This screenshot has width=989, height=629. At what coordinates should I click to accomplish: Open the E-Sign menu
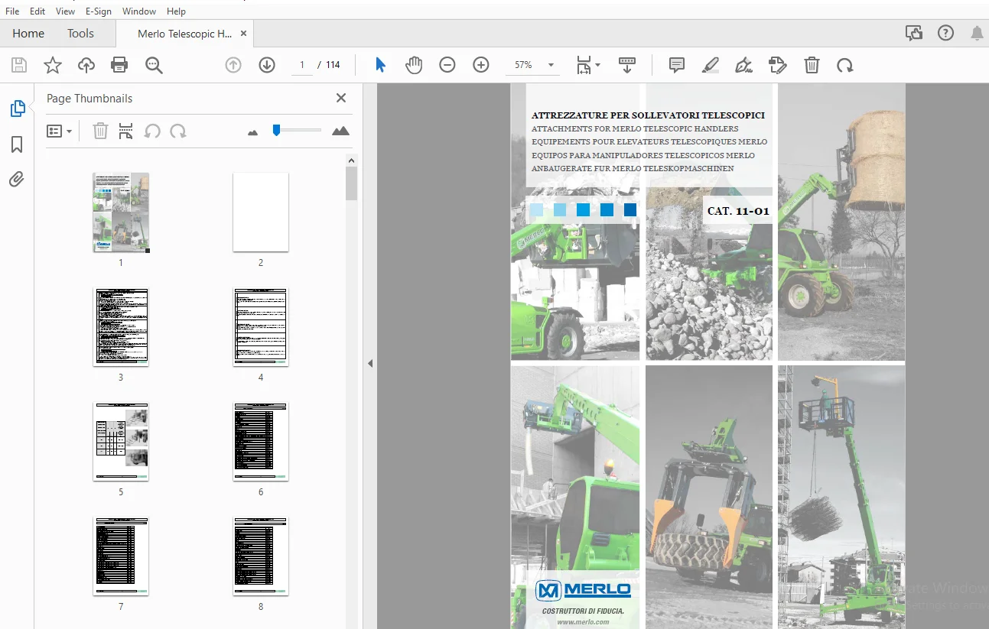point(99,11)
